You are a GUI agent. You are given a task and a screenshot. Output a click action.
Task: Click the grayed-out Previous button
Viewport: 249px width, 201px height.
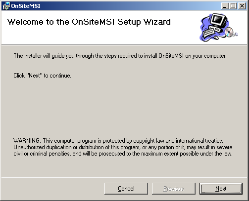174,189
